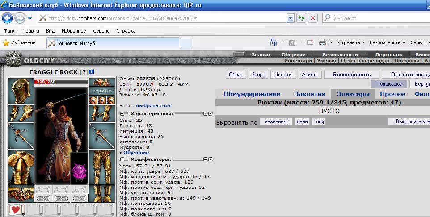430x217 pixels.
Task: Click the green Refresh page button
Action: click(301, 18)
